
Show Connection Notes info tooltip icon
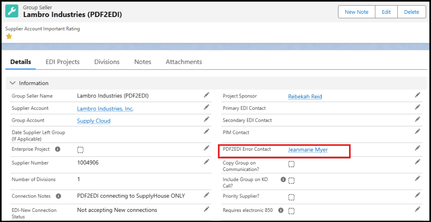58,196
